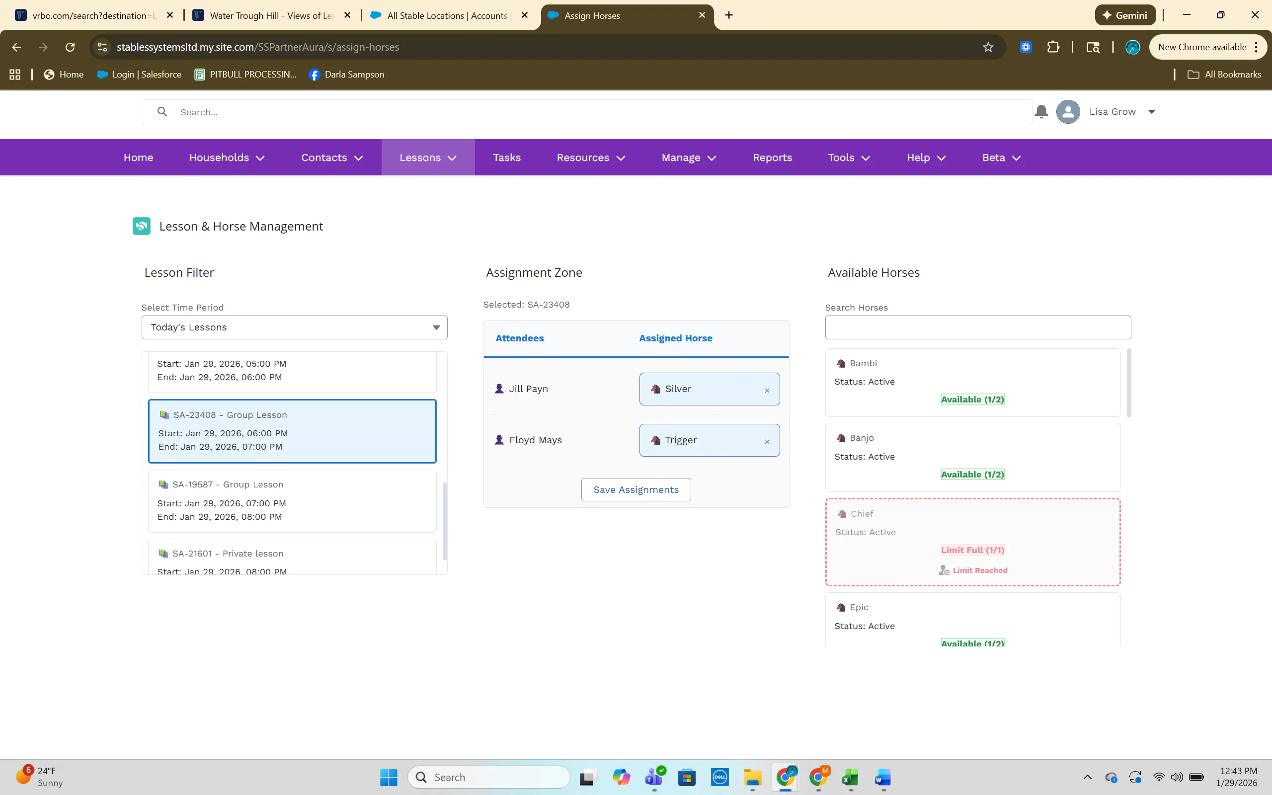Click the search magnifier icon in site search

click(162, 111)
